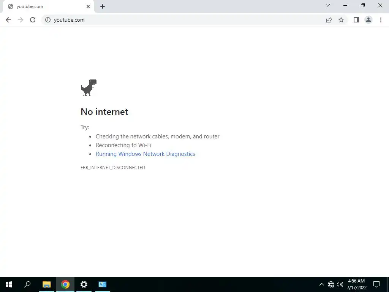Click the 'No internet' heading
Screen dimensions: 389x292
pos(104,112)
